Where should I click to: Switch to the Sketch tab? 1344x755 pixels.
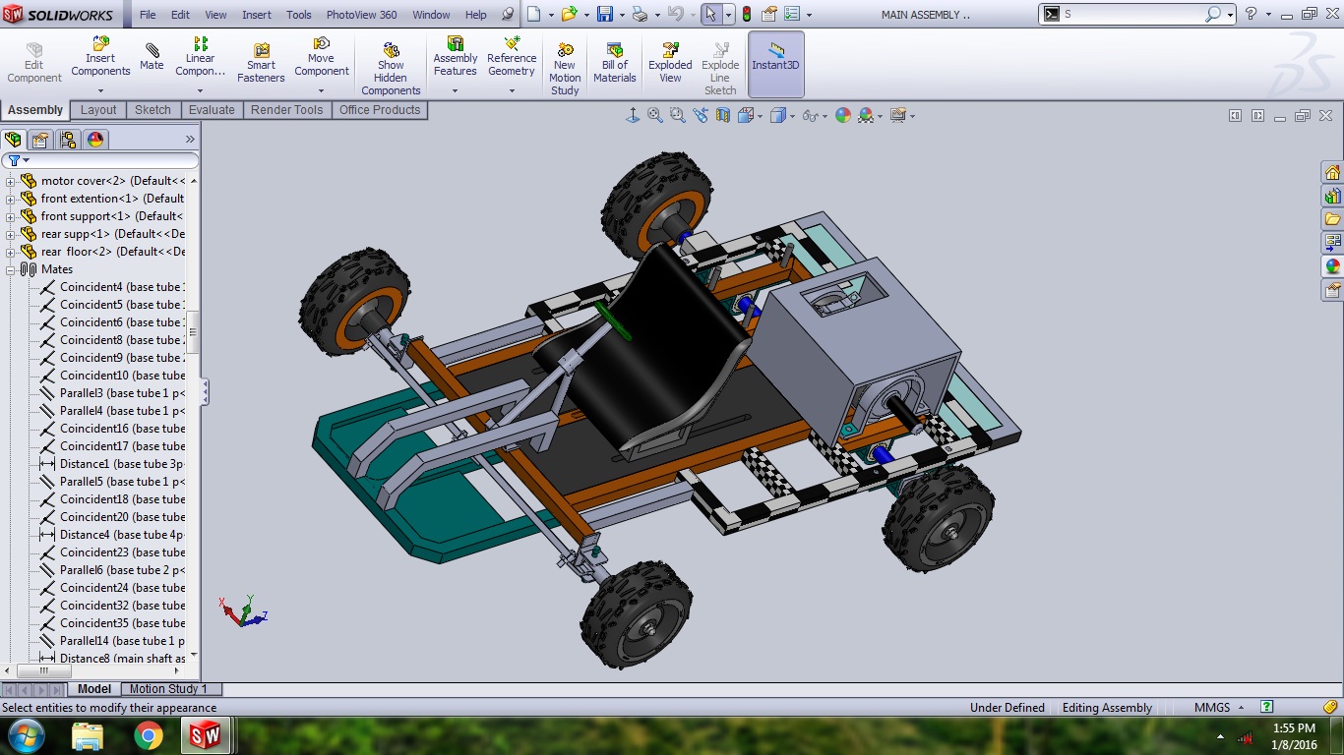pyautogui.click(x=153, y=110)
